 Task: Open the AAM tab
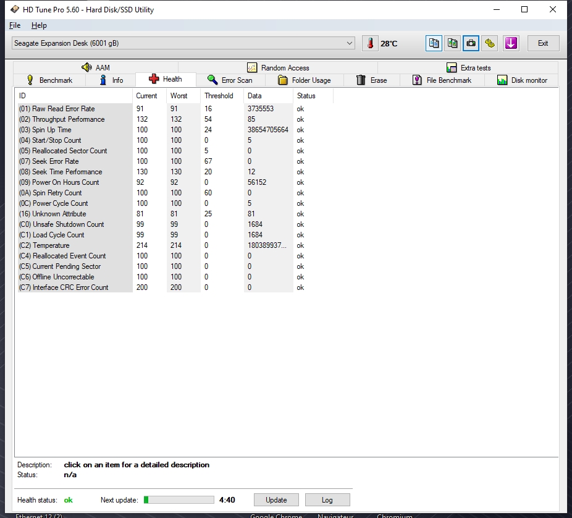point(96,68)
